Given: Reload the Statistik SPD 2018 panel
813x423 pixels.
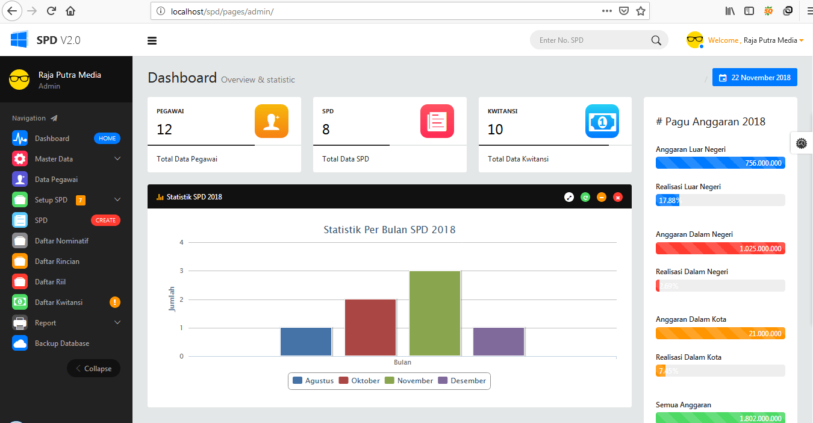Looking at the screenshot, I should 585,197.
